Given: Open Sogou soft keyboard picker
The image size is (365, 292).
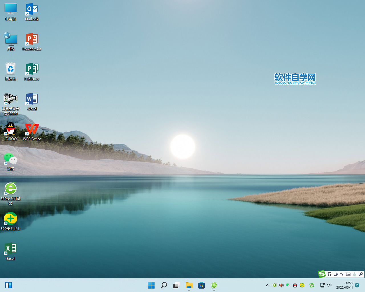Looking at the screenshot, I should (348, 274).
